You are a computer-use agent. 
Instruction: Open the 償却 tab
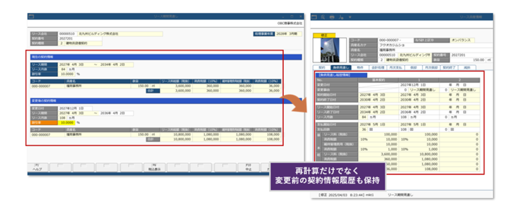[414, 68]
